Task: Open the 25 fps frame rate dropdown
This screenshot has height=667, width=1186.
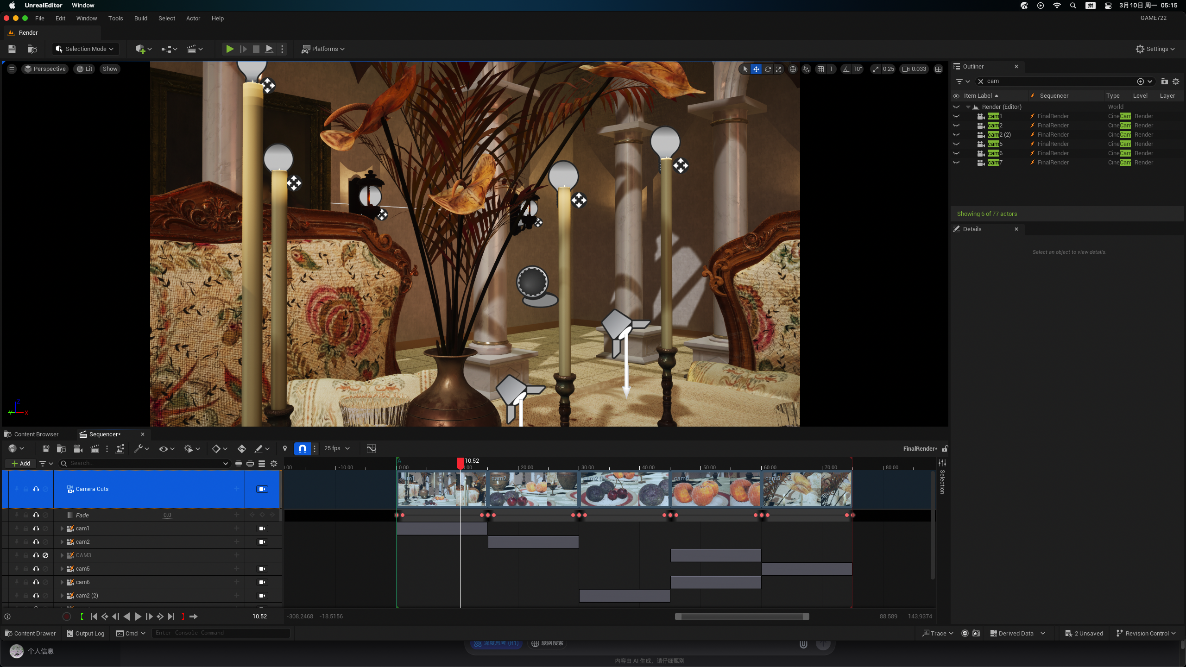Action: [x=337, y=448]
